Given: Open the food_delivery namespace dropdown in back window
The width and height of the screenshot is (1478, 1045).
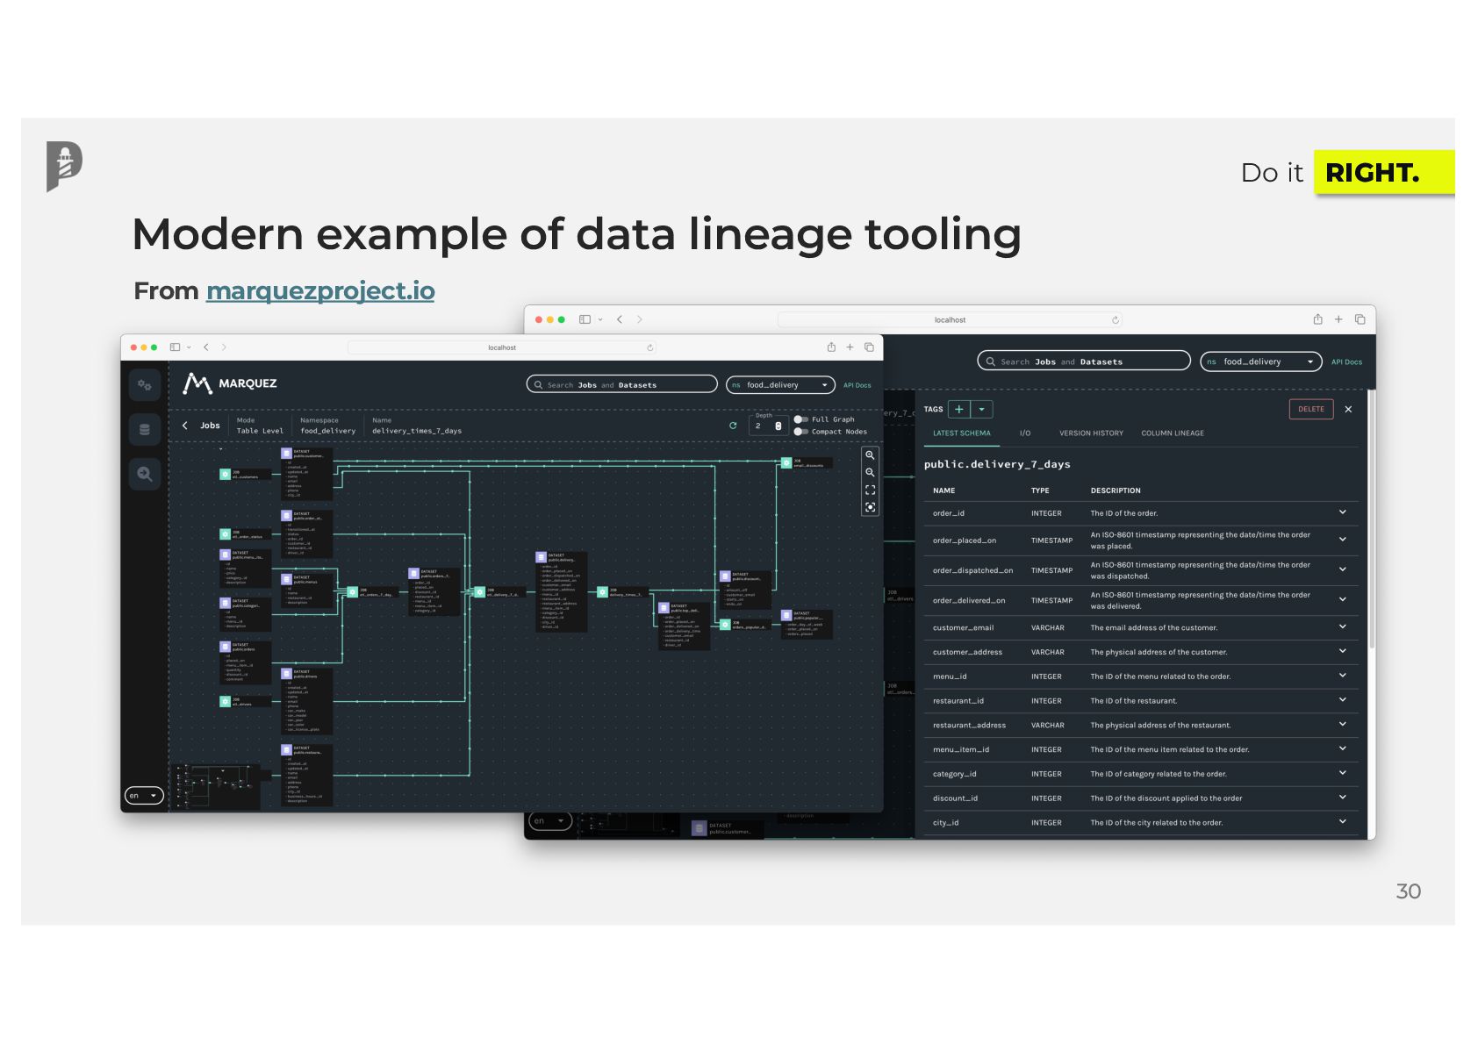Looking at the screenshot, I should pos(1260,361).
